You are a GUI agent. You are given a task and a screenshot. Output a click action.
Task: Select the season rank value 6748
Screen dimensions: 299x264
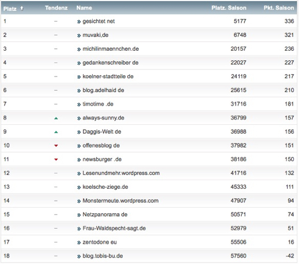click(x=240, y=35)
